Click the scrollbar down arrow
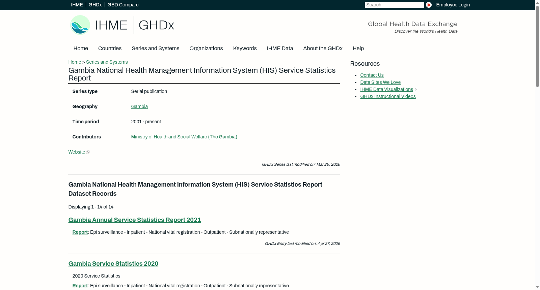This screenshot has width=540, height=290. pos(537,287)
